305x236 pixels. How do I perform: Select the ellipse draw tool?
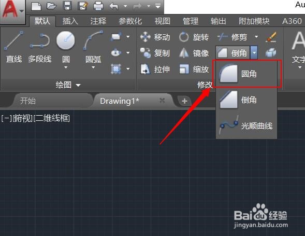[x=116, y=52]
